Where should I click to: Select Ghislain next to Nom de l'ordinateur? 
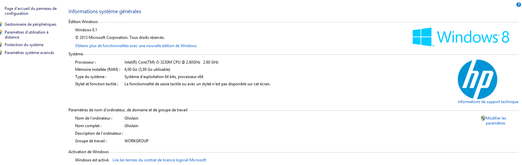(131, 118)
